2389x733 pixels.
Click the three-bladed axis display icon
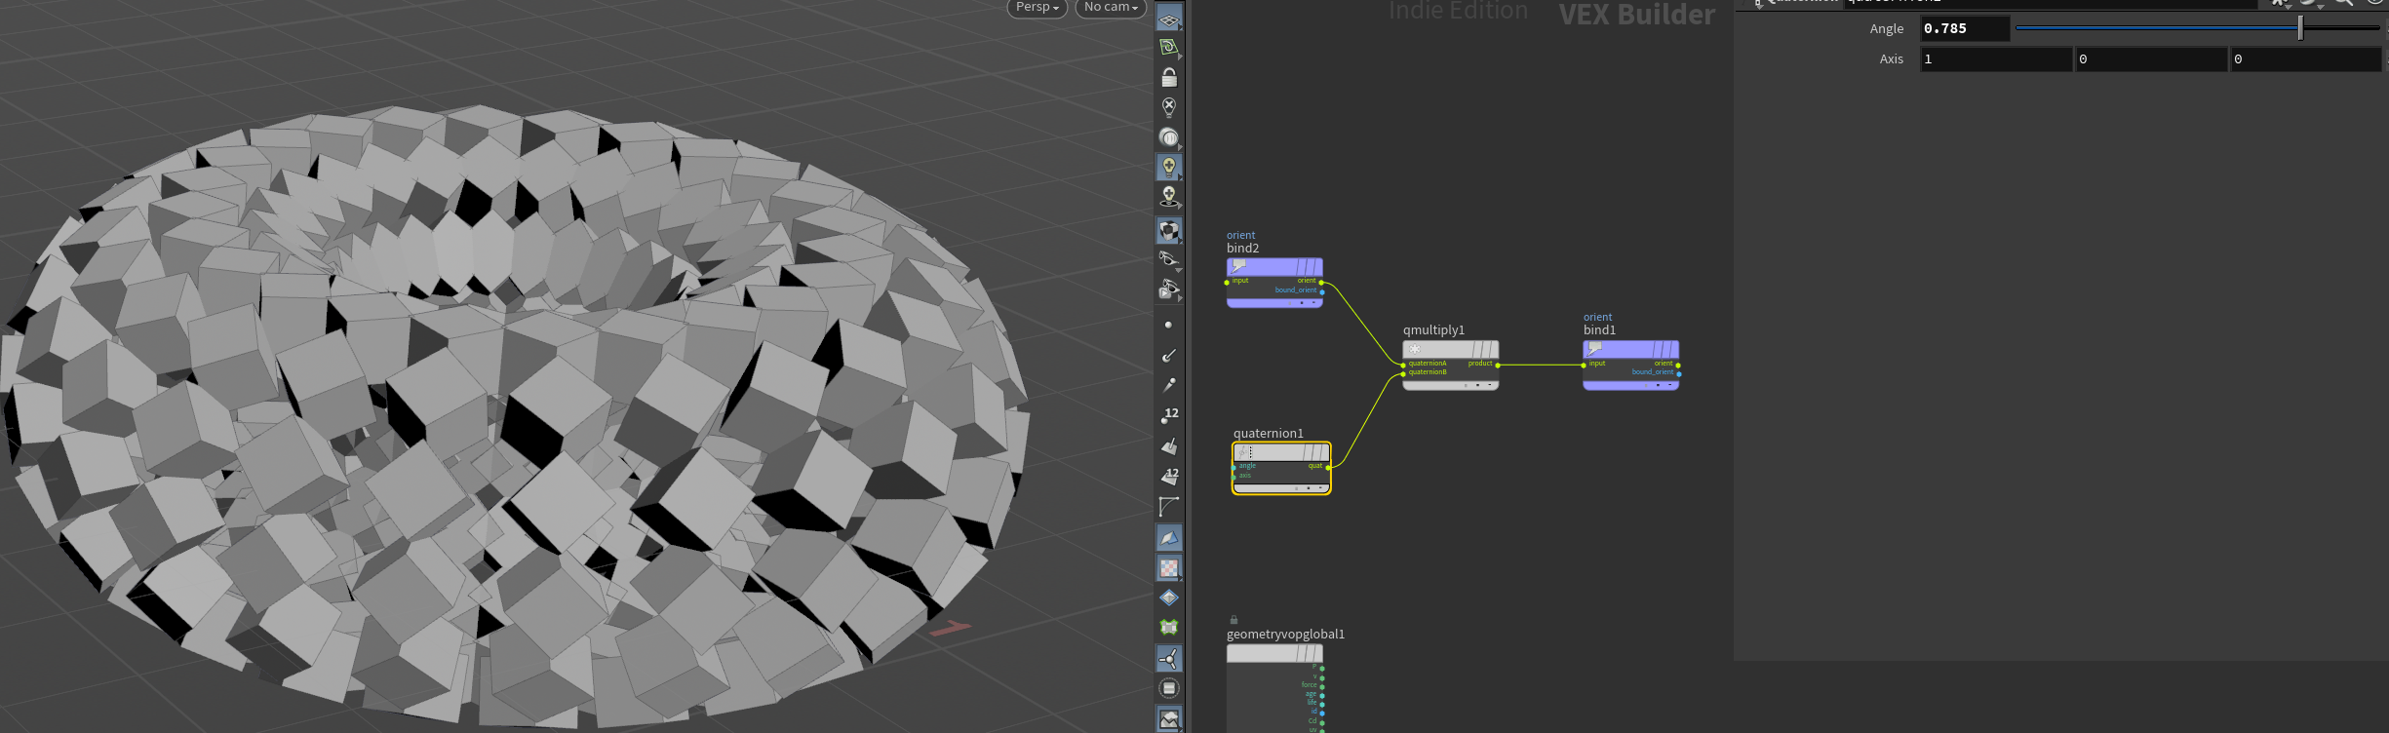(1169, 659)
